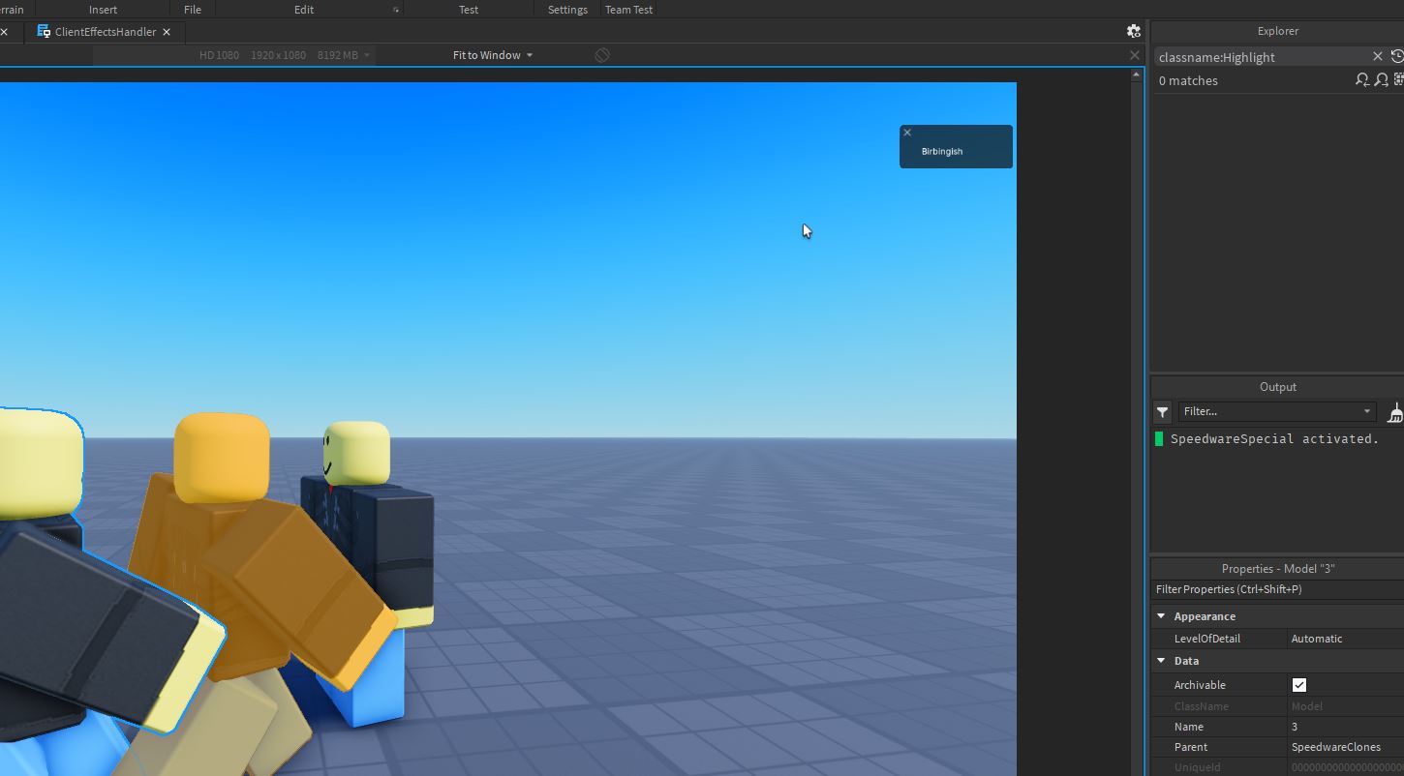Image resolution: width=1404 pixels, height=776 pixels.
Task: Toggle the Archivable checkbox in Properties
Action: [x=1298, y=684]
